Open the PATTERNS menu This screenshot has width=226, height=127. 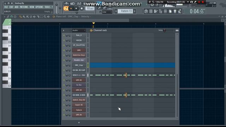point(24,7)
